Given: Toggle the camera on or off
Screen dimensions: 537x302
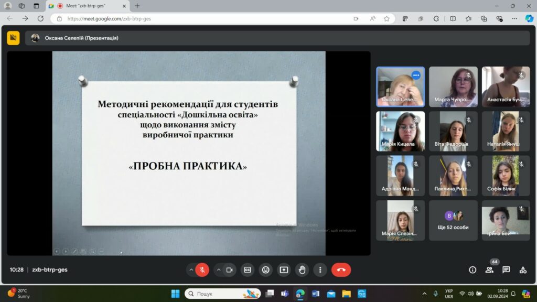Looking at the screenshot, I should (x=229, y=270).
